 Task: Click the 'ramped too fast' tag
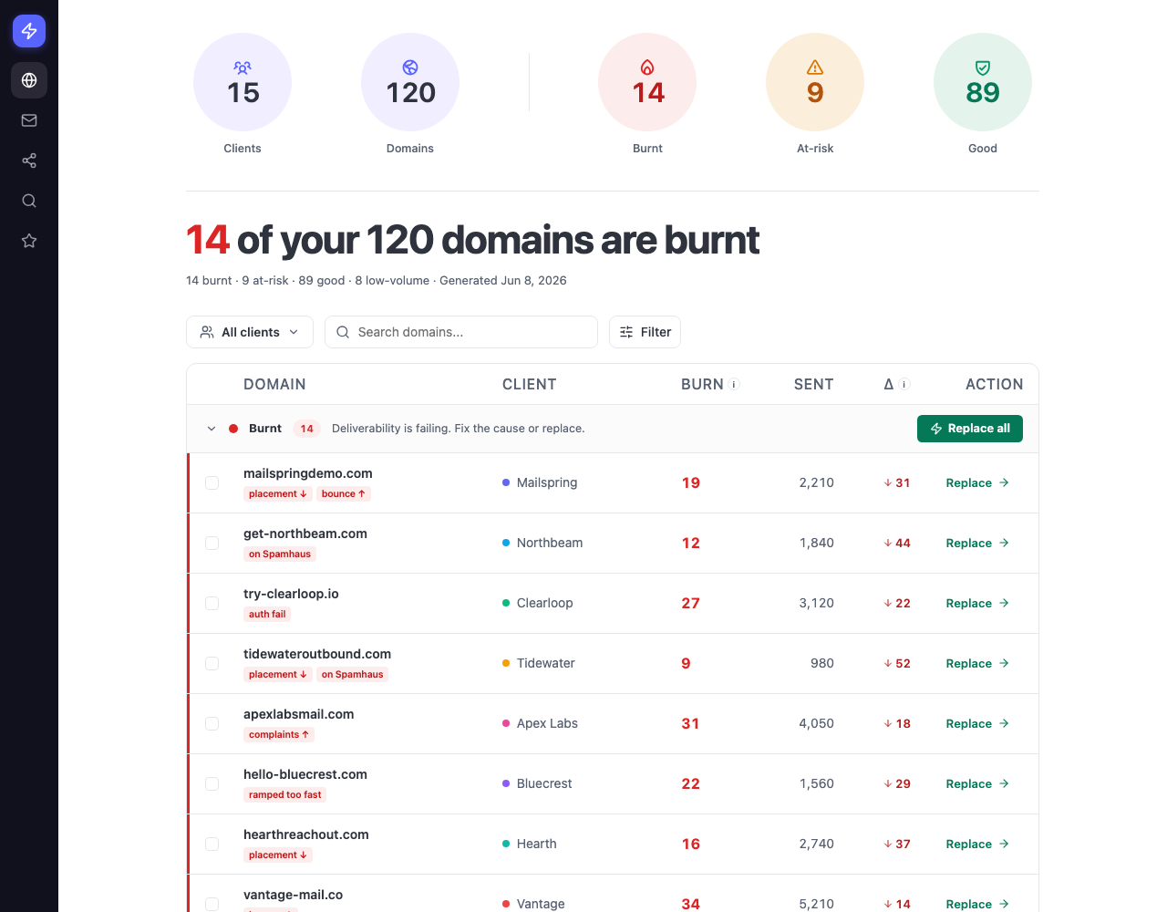click(x=285, y=795)
